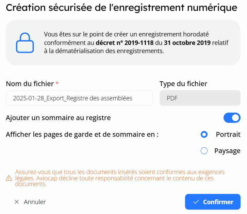Click the 'décret n° 2019-1118' bold text
Image resolution: width=247 pixels, height=214 pixels.
pyautogui.click(x=124, y=43)
